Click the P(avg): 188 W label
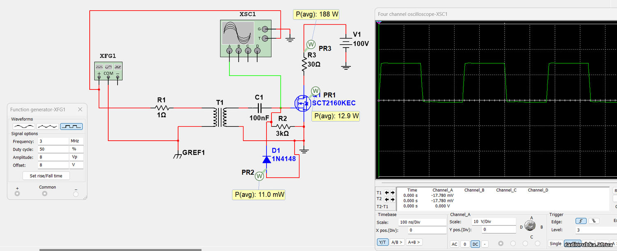The width and height of the screenshot is (617, 251). coord(317,14)
